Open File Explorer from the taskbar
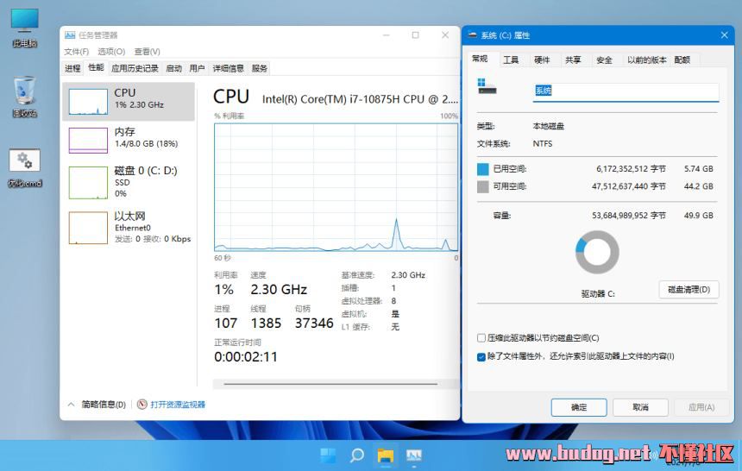The image size is (742, 471). point(386,455)
